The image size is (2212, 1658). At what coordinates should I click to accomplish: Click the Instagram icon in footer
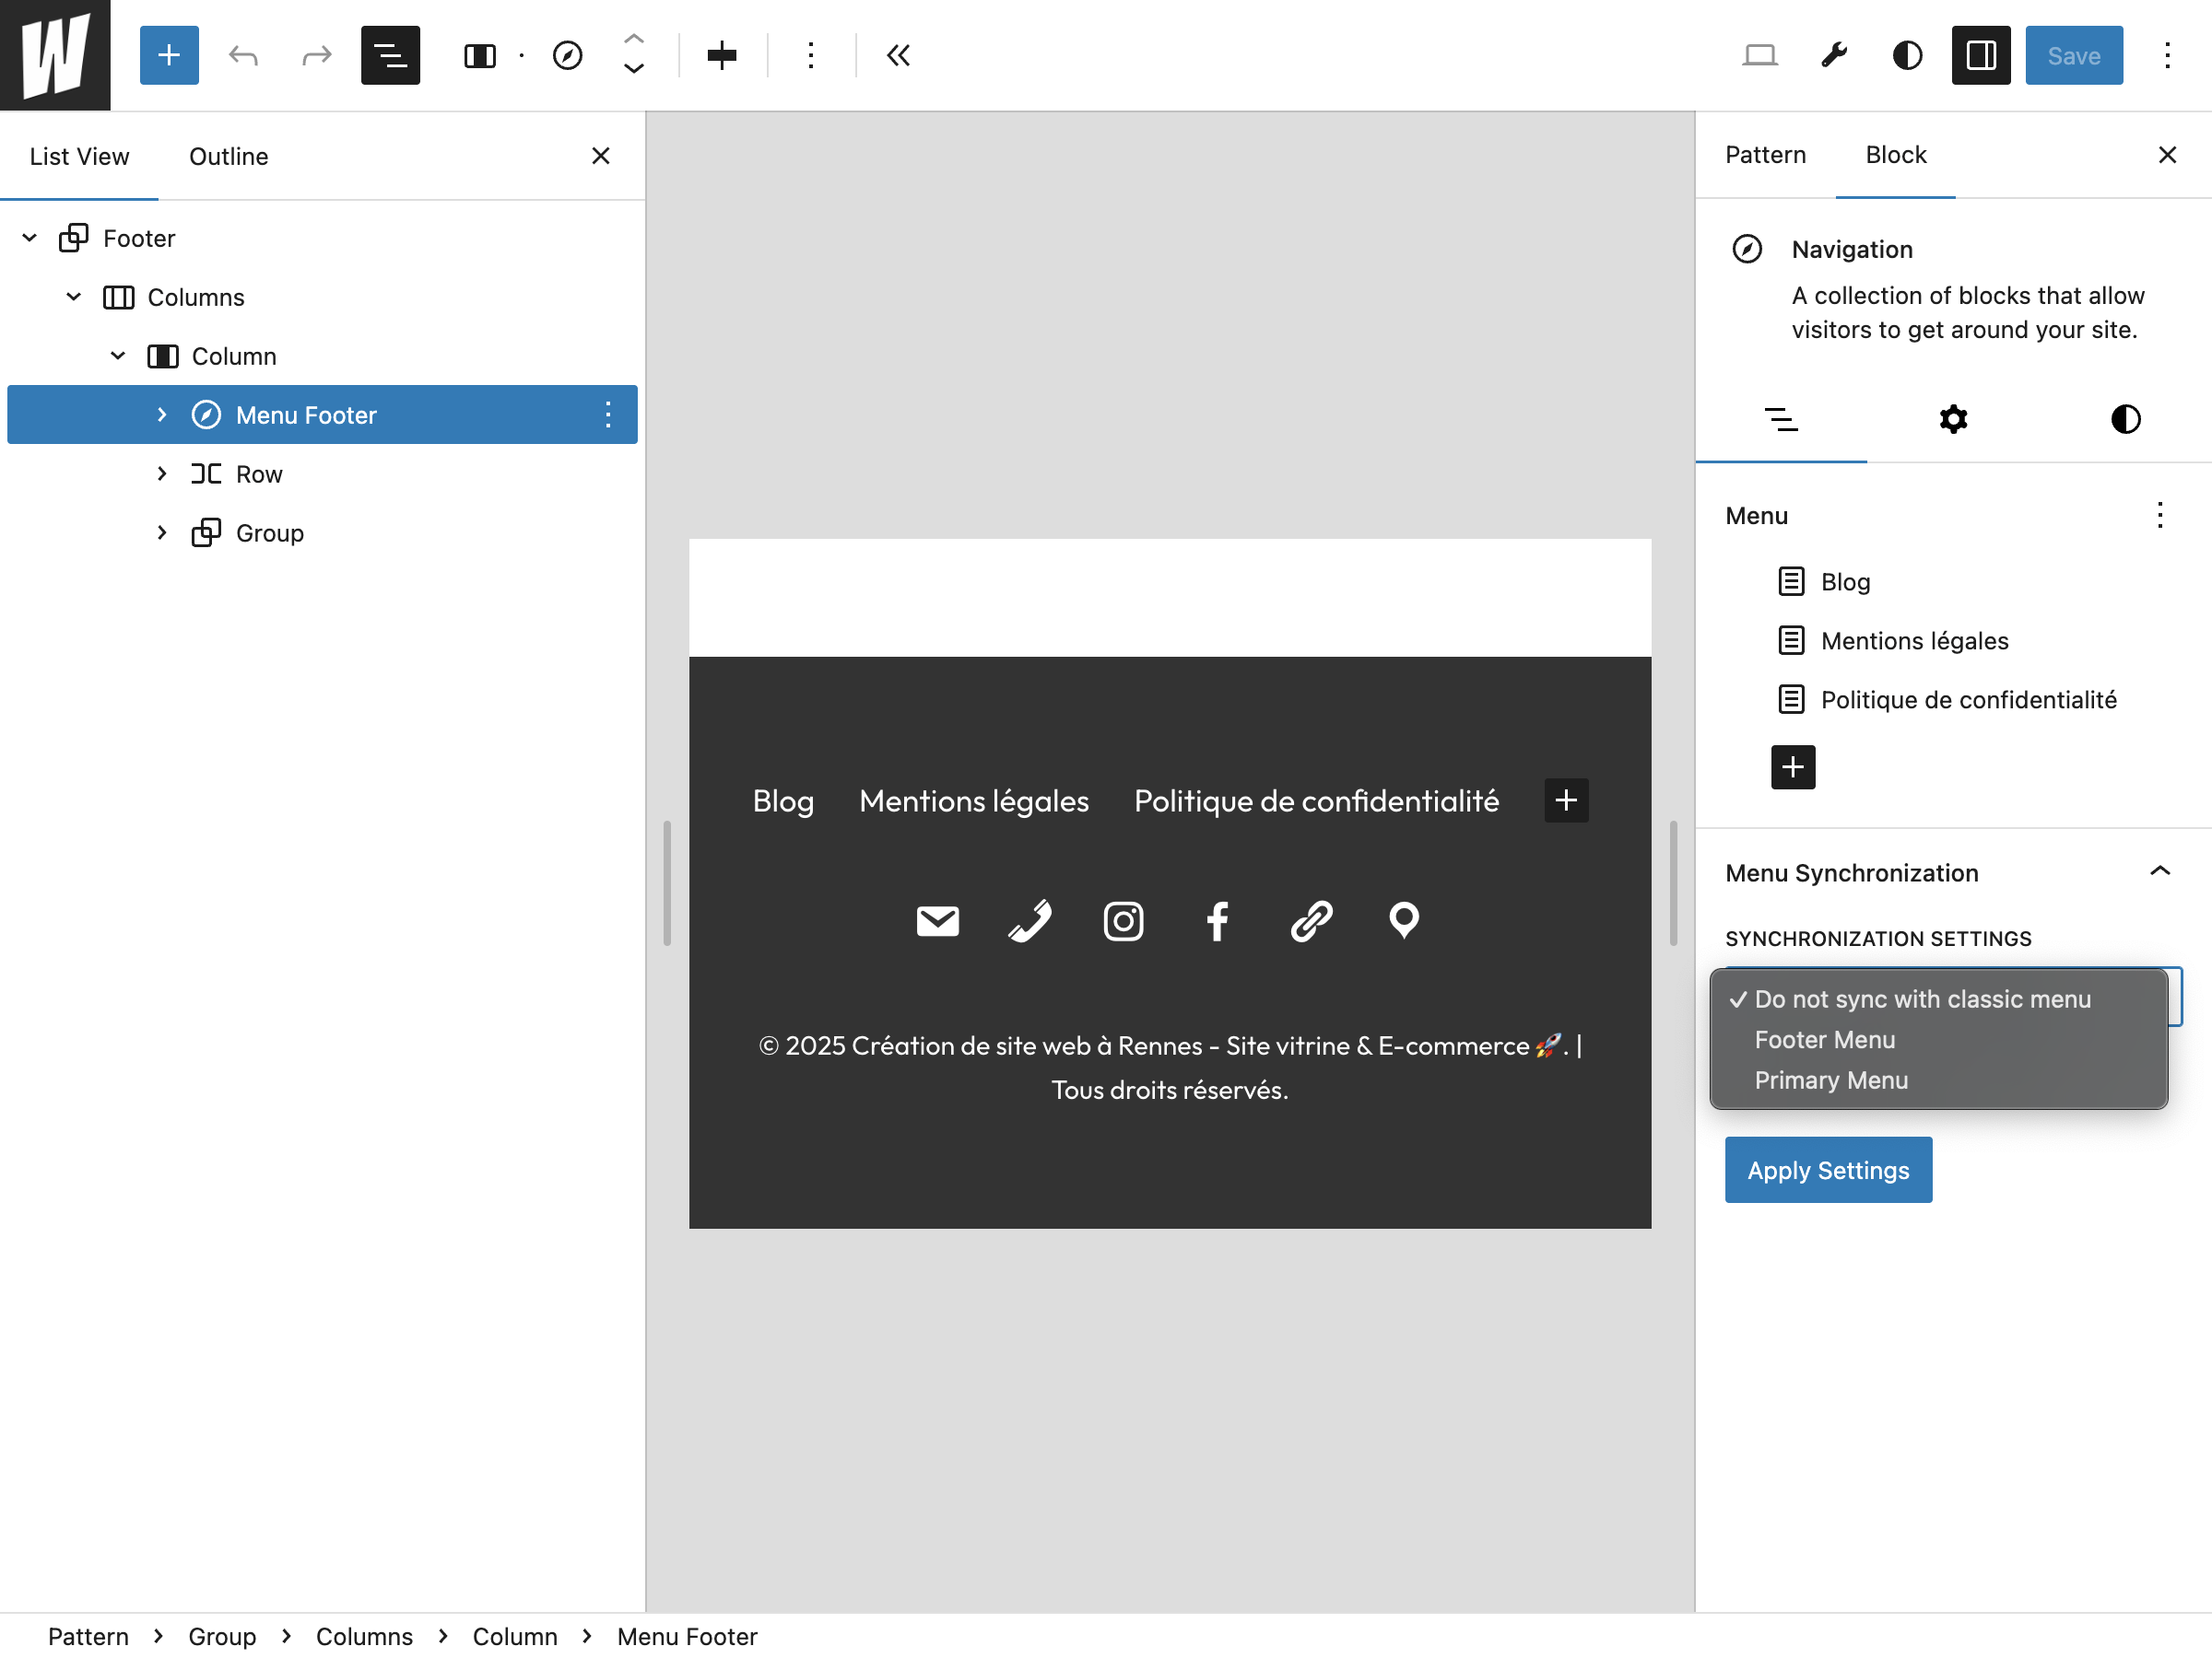(1123, 920)
